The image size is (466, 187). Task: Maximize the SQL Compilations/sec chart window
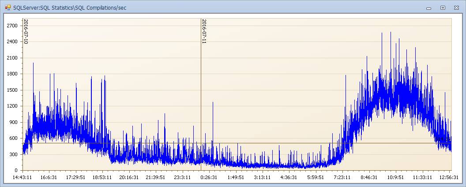click(443, 8)
